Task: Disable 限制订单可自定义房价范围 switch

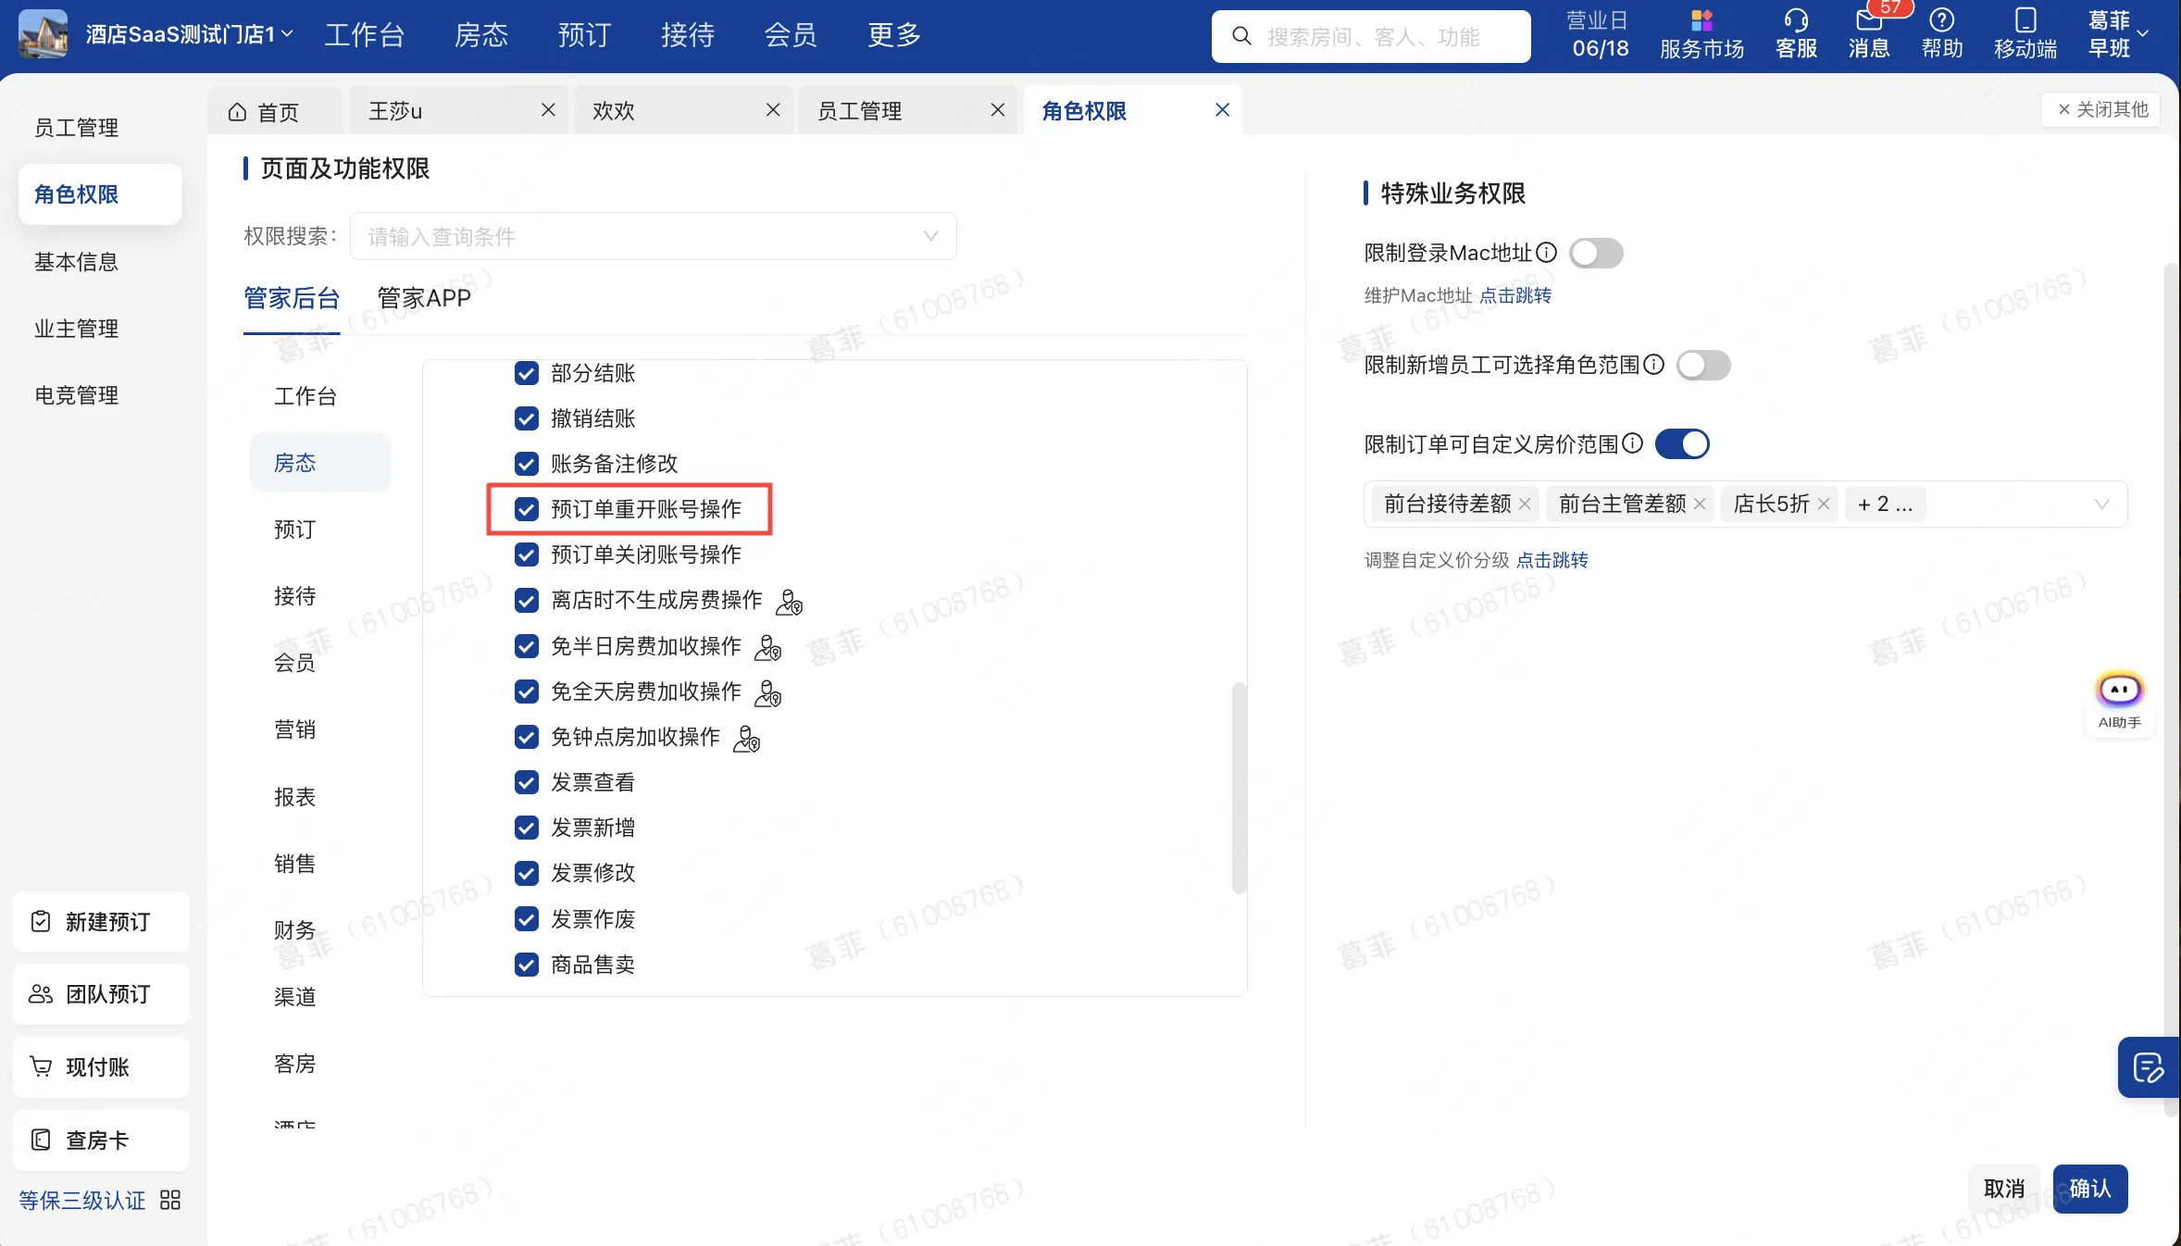Action: click(x=1682, y=443)
